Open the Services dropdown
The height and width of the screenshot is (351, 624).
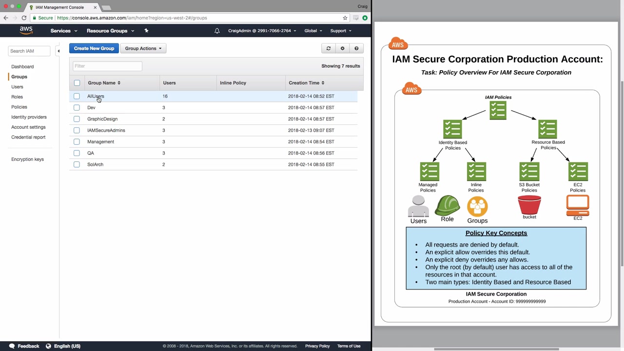coord(64,31)
